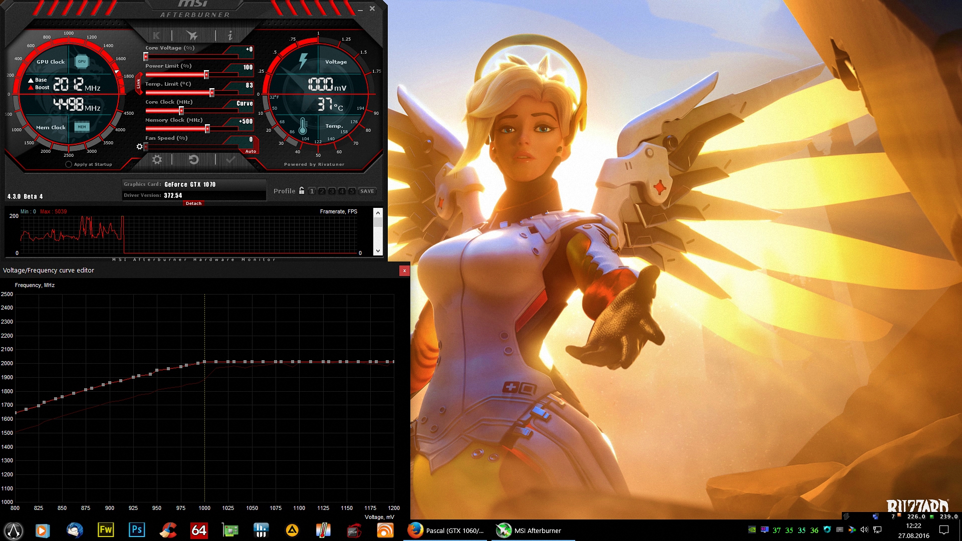Select profile slot 3

tap(332, 191)
